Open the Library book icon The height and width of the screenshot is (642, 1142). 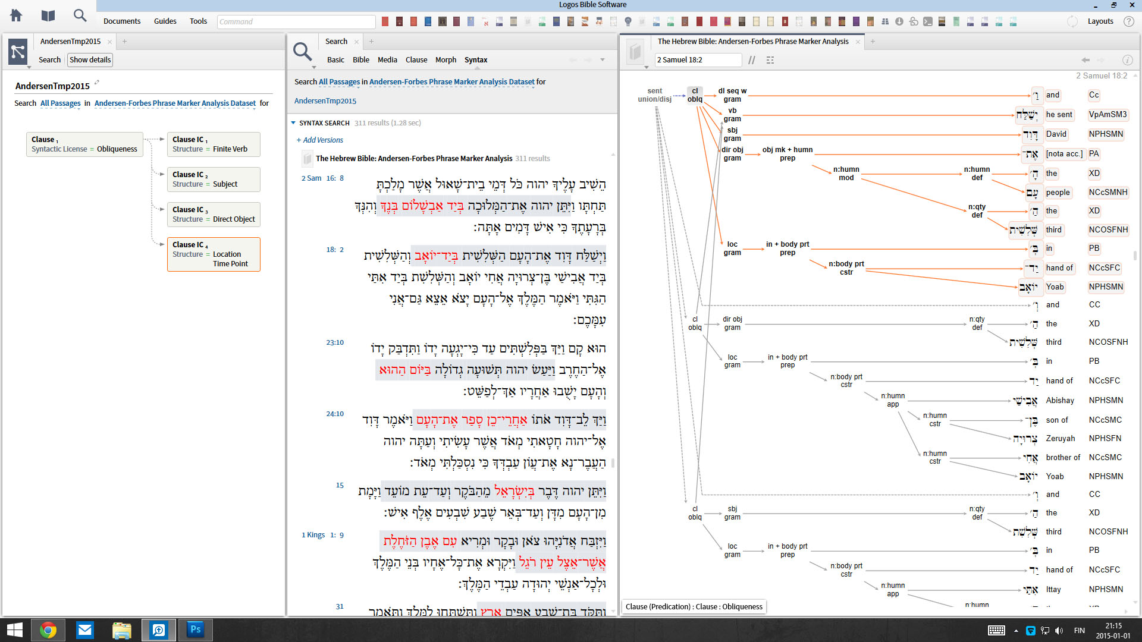coord(48,15)
